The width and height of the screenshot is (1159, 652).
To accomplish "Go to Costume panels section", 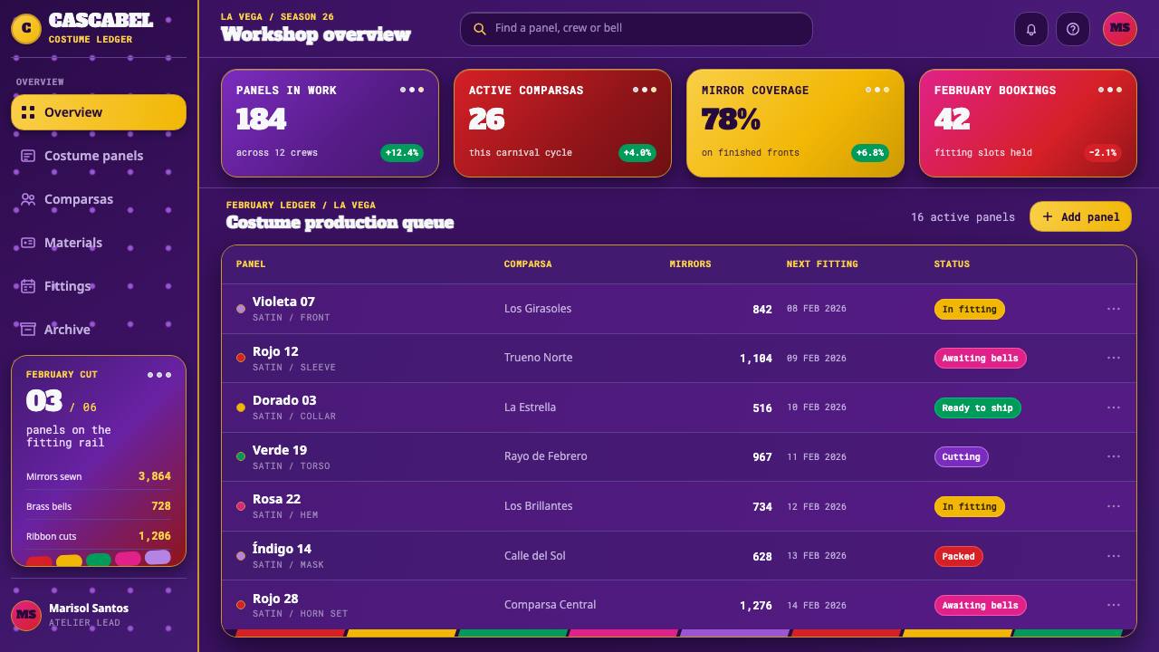I will point(99,156).
